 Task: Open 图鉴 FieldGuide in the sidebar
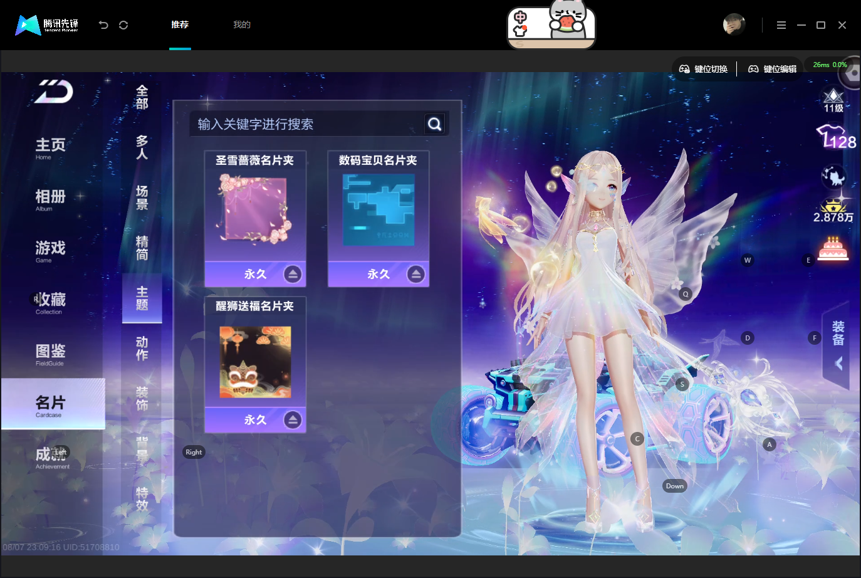click(51, 354)
